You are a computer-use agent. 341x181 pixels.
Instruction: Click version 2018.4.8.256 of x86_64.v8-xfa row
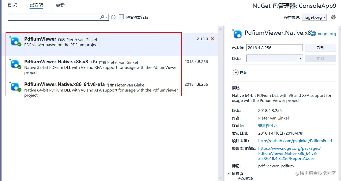pos(196,84)
